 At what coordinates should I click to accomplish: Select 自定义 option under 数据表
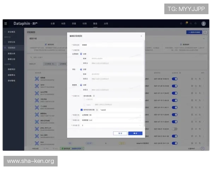tap(81, 90)
